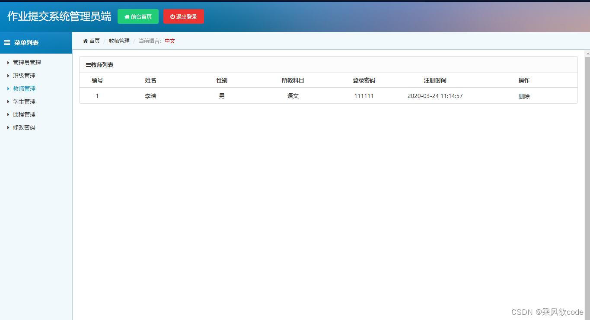Image resolution: width=590 pixels, height=320 pixels.
Task: Expand the 班级管理 menu arrow
Action: [x=8, y=76]
